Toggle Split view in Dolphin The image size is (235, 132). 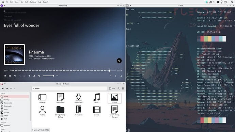(x=112, y=88)
